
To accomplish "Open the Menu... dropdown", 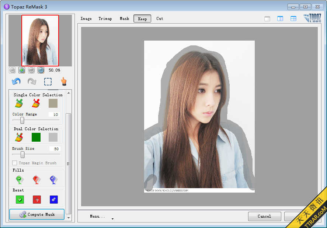I will click(98, 217).
